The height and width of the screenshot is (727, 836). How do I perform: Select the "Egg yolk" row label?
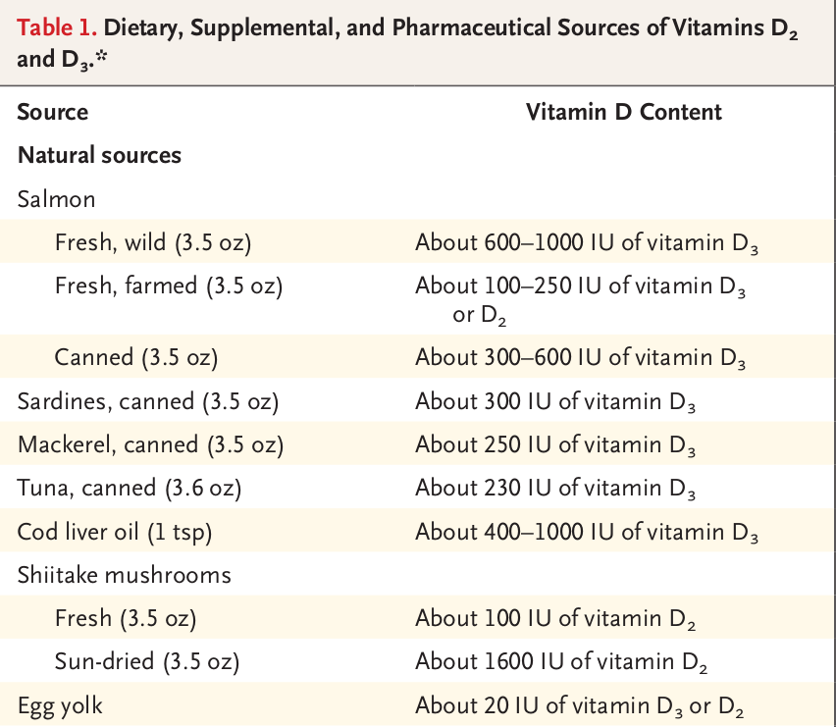coord(60,704)
